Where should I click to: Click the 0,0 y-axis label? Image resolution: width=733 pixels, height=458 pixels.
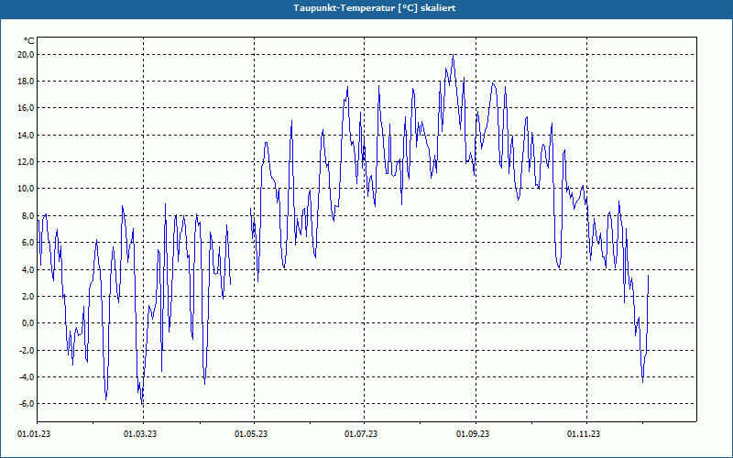[x=27, y=323]
